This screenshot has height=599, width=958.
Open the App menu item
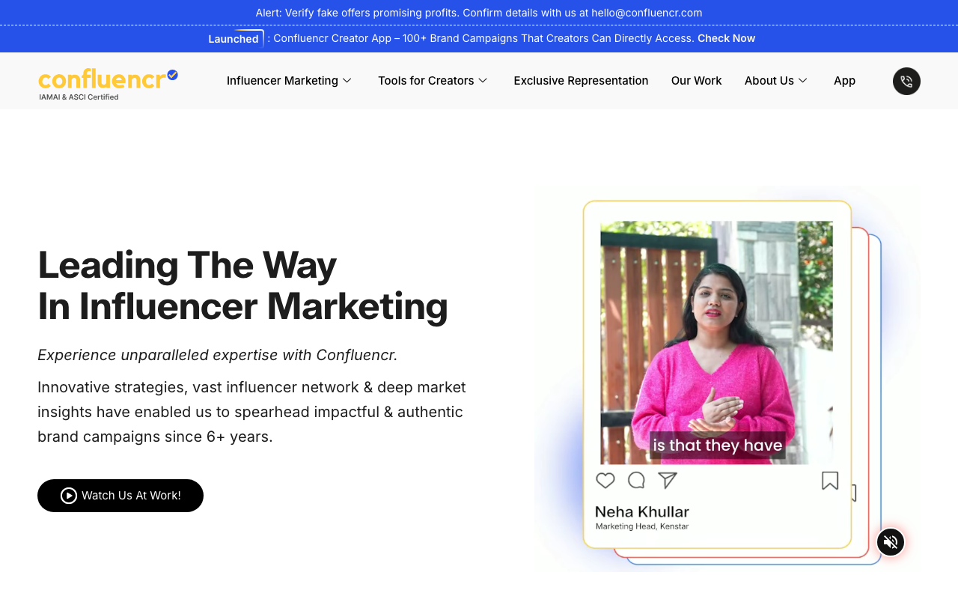[844, 81]
